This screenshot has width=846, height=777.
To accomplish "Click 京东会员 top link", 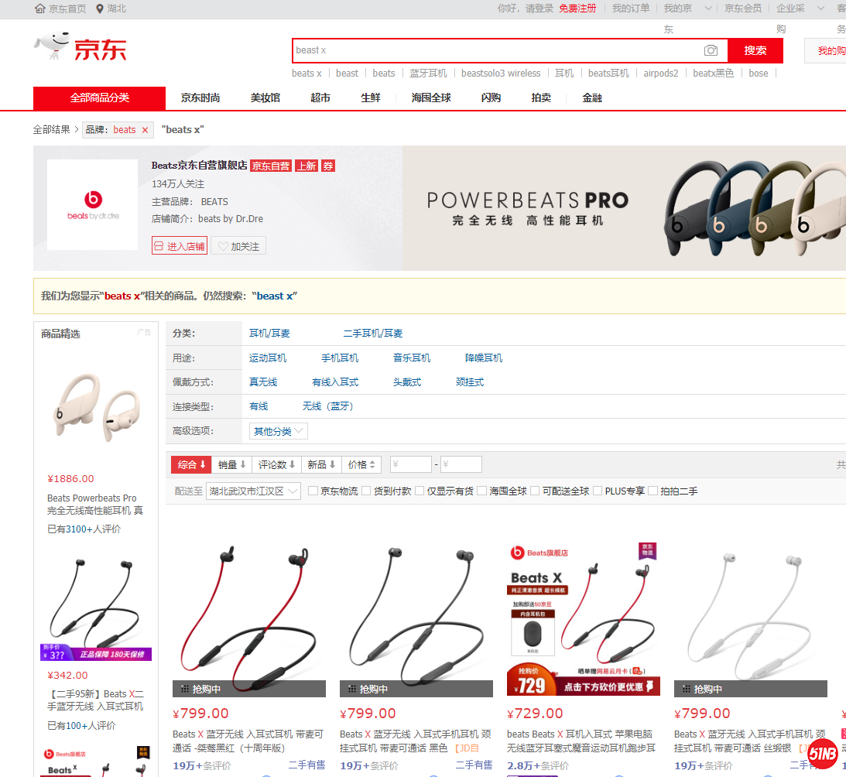I will click(x=743, y=8).
